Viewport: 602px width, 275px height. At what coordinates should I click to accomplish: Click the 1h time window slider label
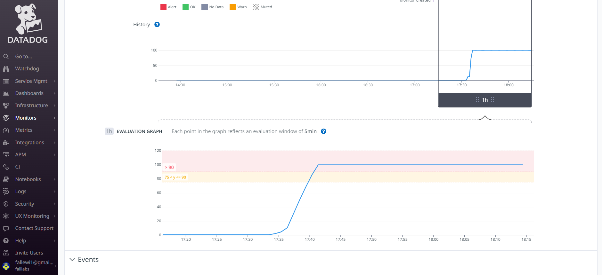coord(485,100)
